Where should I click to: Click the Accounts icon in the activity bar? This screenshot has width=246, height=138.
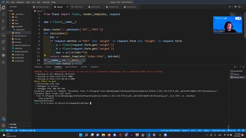point(3,119)
